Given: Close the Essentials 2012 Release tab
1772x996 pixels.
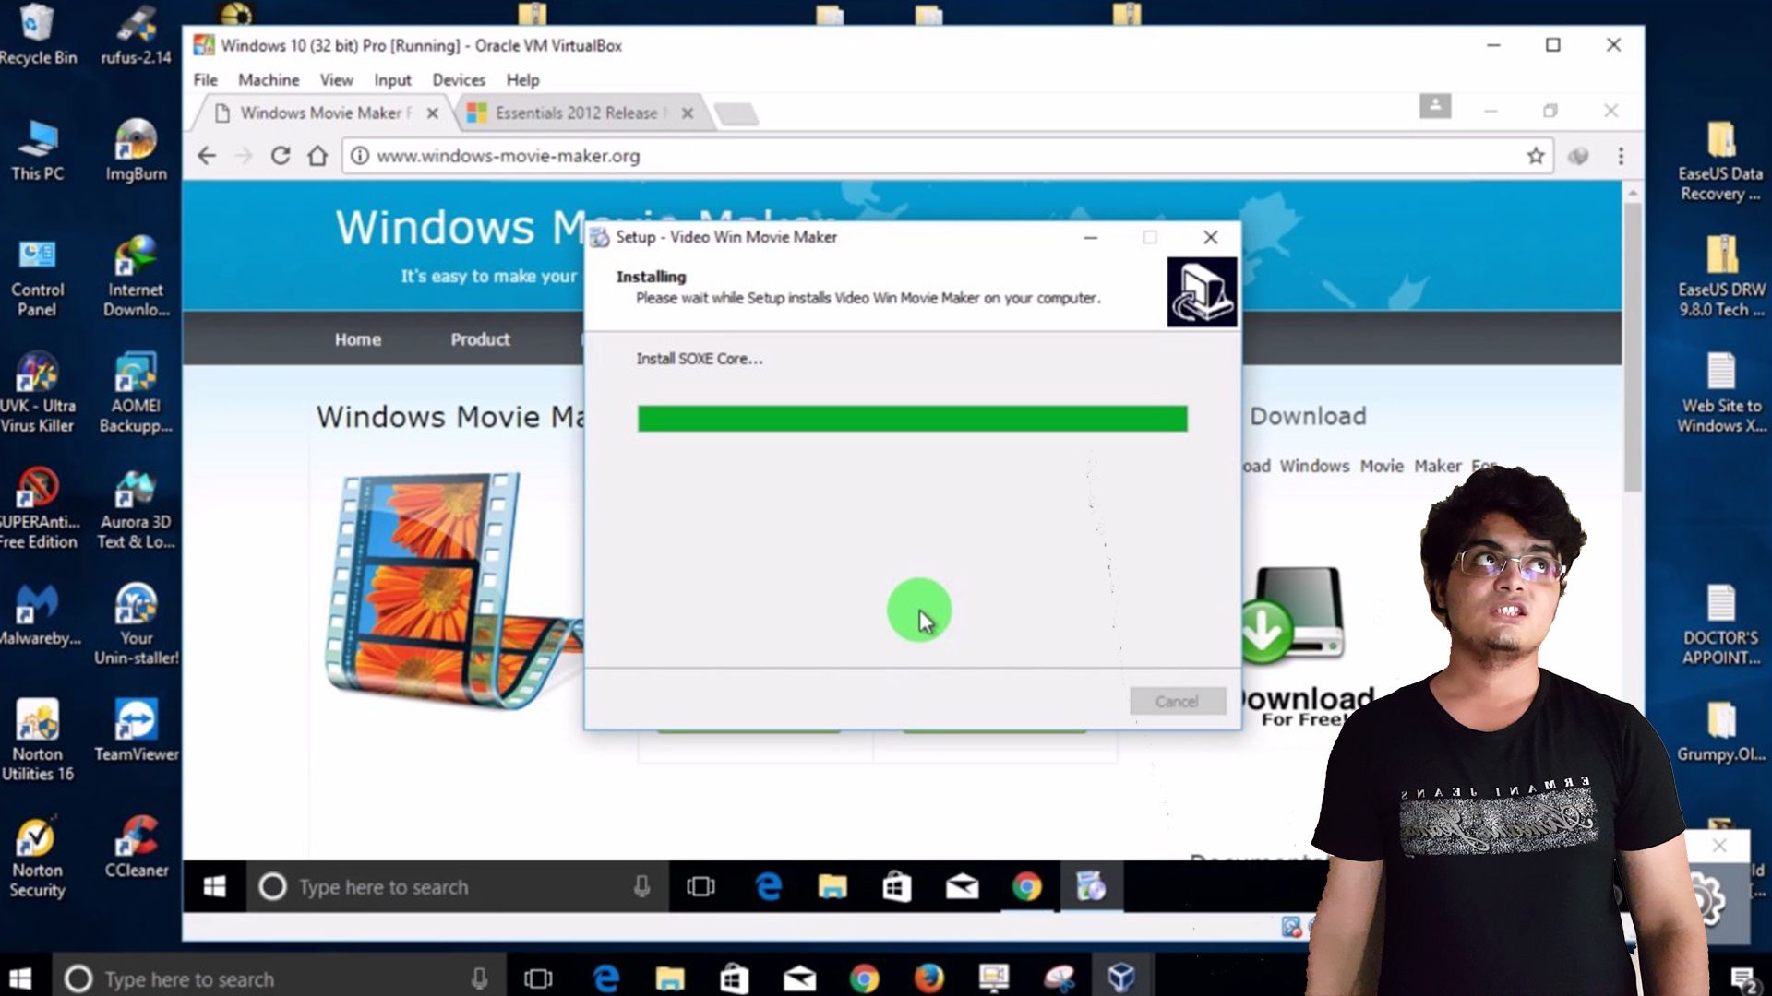Looking at the screenshot, I should click(688, 113).
